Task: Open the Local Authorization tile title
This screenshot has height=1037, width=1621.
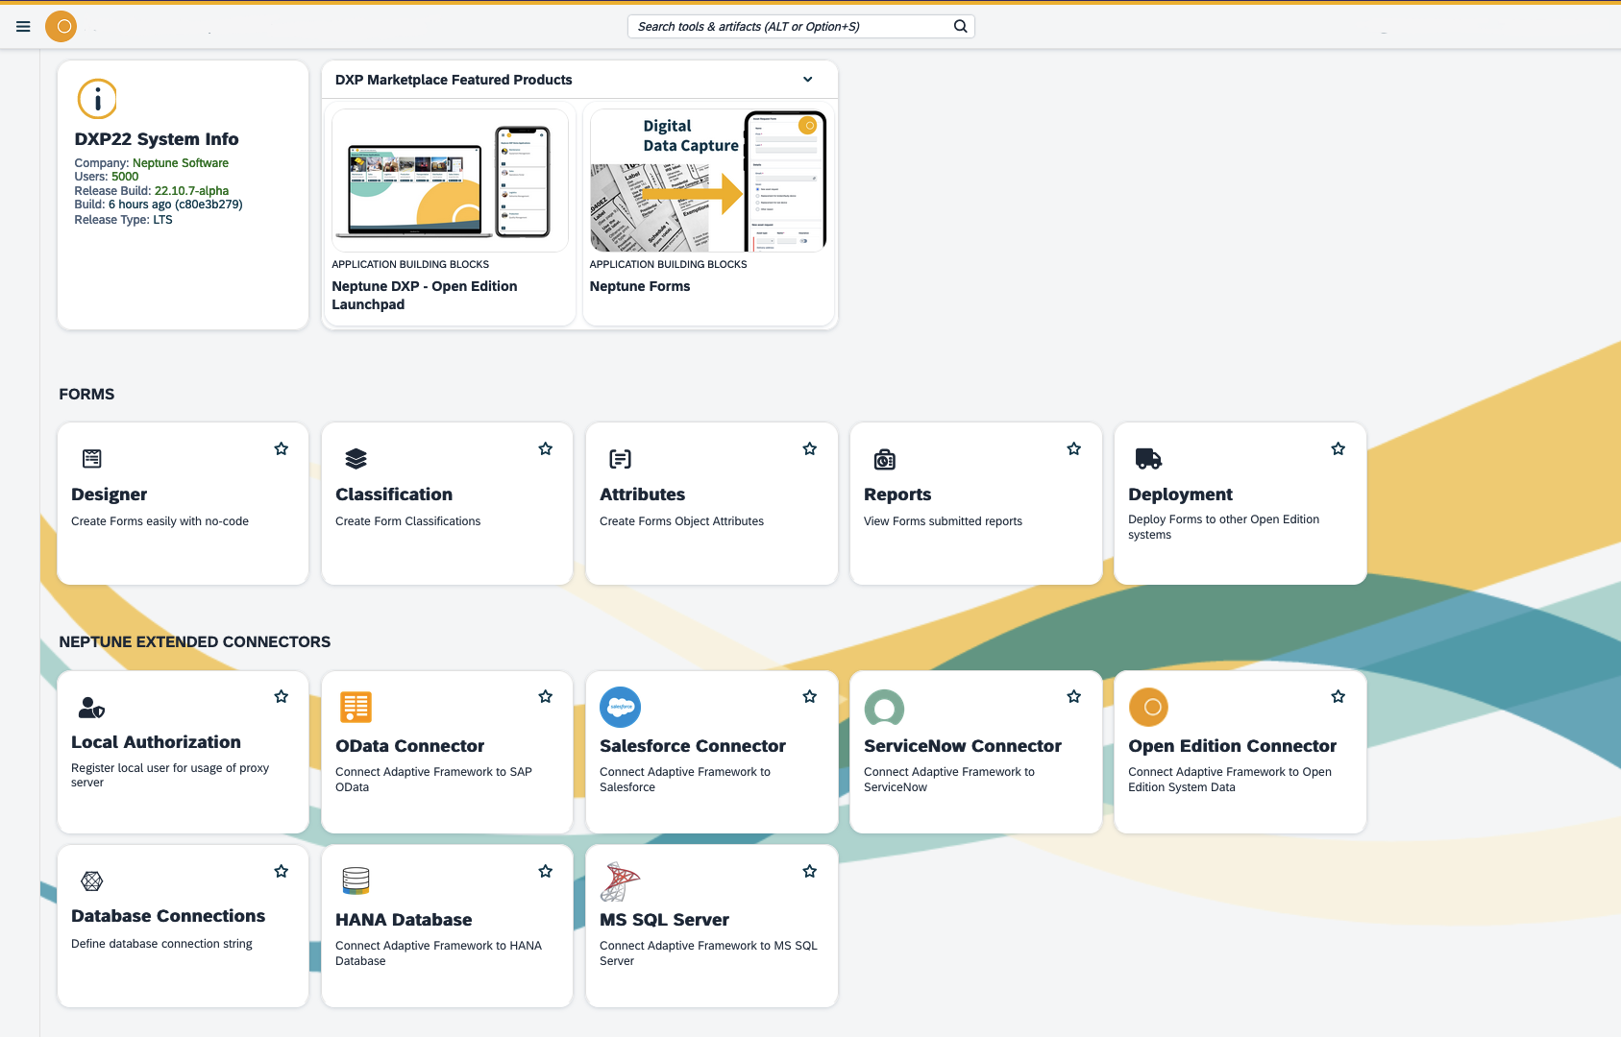Action: (157, 742)
